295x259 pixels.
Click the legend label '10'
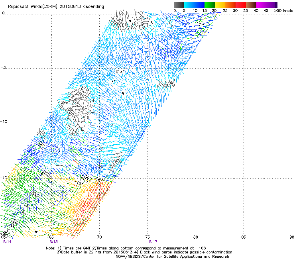195,11
